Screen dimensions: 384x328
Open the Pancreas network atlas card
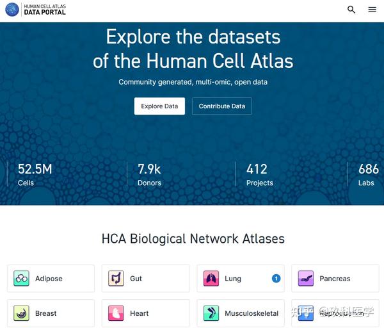334,279
